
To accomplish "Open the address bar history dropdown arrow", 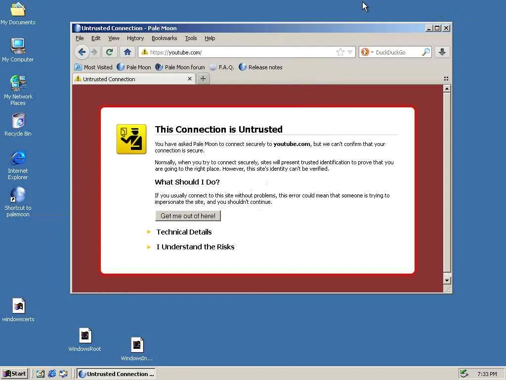I will point(350,52).
